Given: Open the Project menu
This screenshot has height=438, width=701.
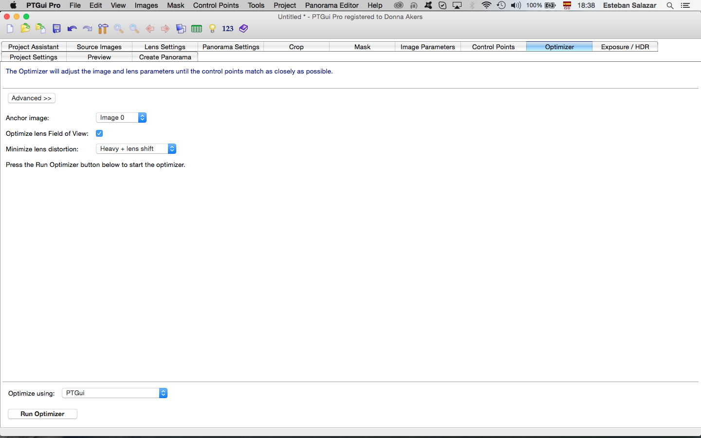Looking at the screenshot, I should [285, 5].
